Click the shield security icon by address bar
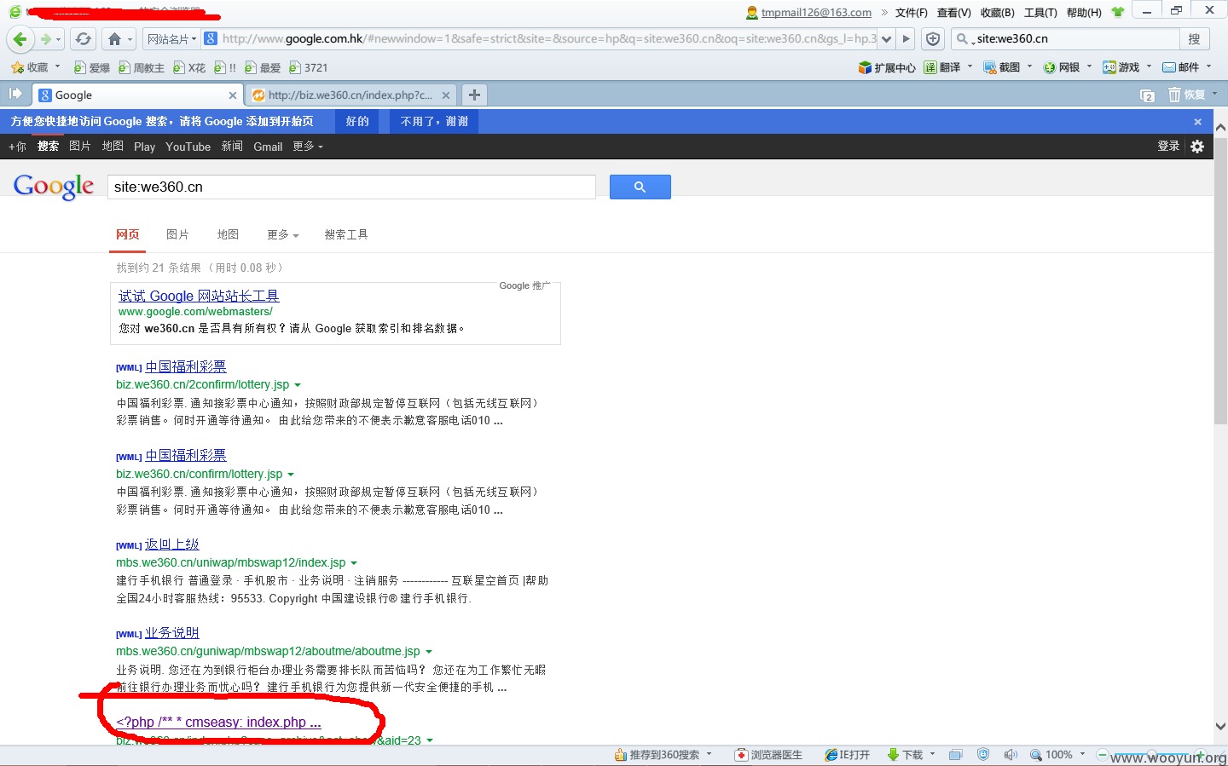This screenshot has width=1228, height=766. (x=933, y=38)
